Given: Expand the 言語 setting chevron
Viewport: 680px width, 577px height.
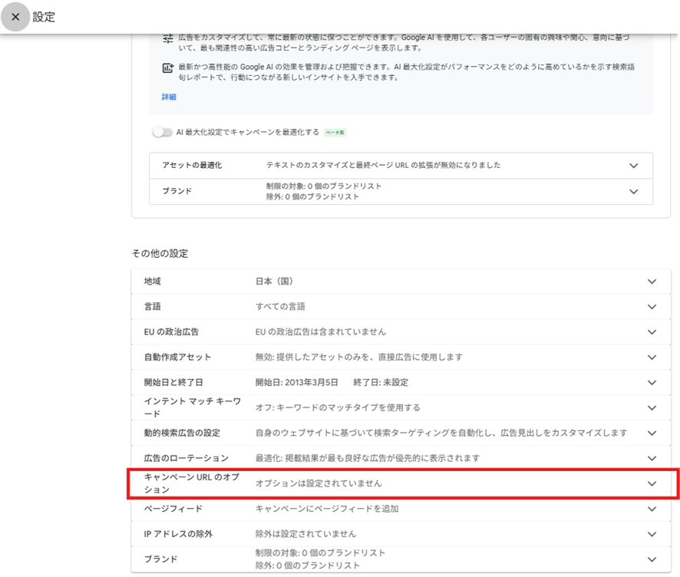Looking at the screenshot, I should coord(652,307).
